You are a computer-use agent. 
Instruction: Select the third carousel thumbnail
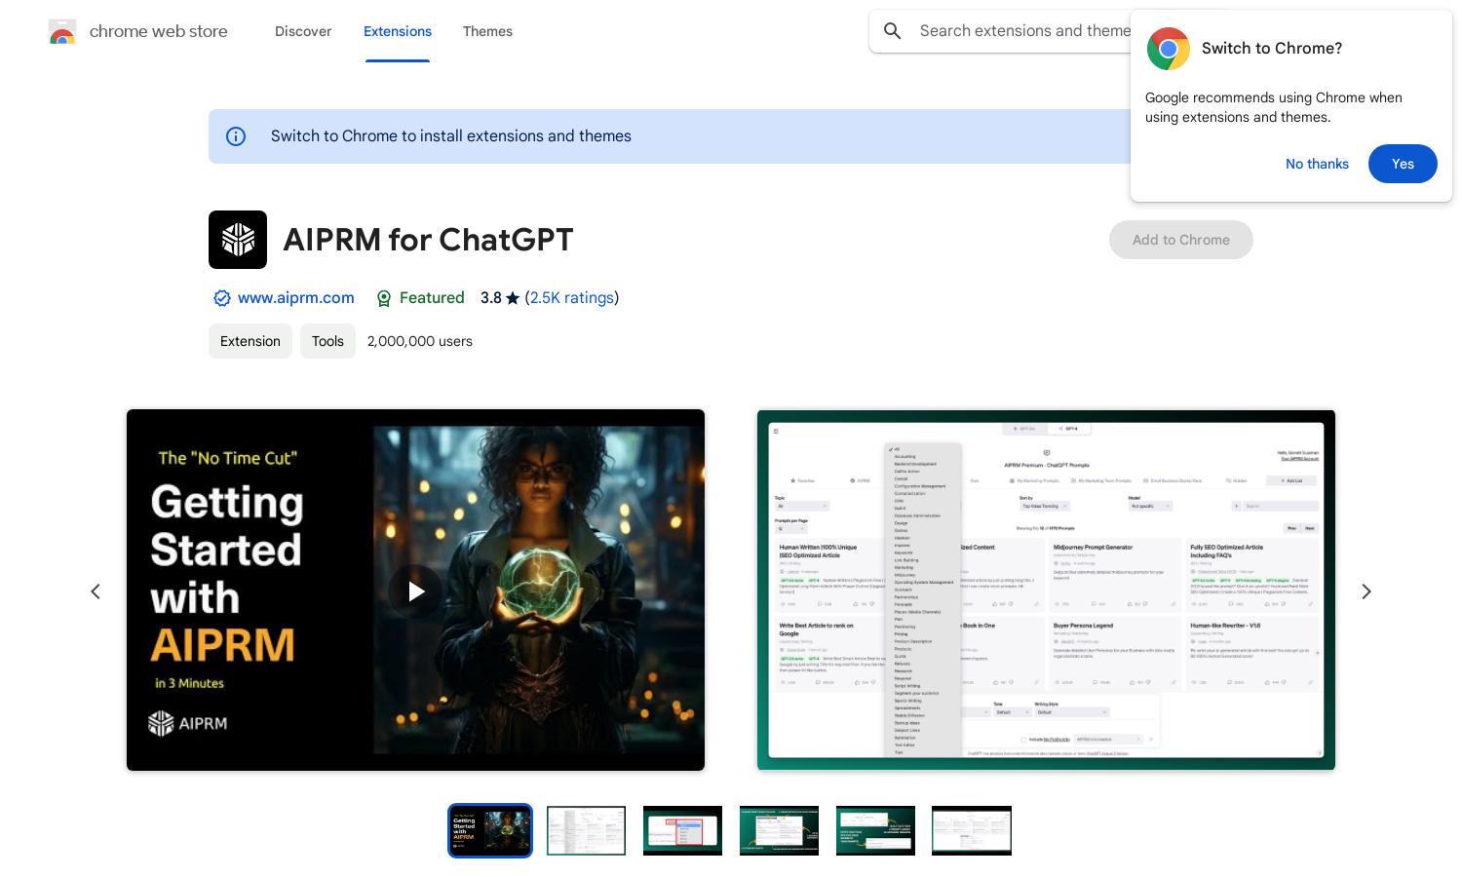tap(682, 830)
